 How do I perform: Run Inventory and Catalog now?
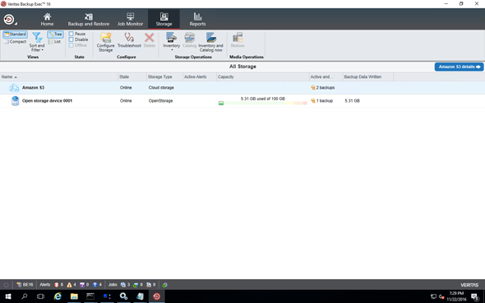210,42
